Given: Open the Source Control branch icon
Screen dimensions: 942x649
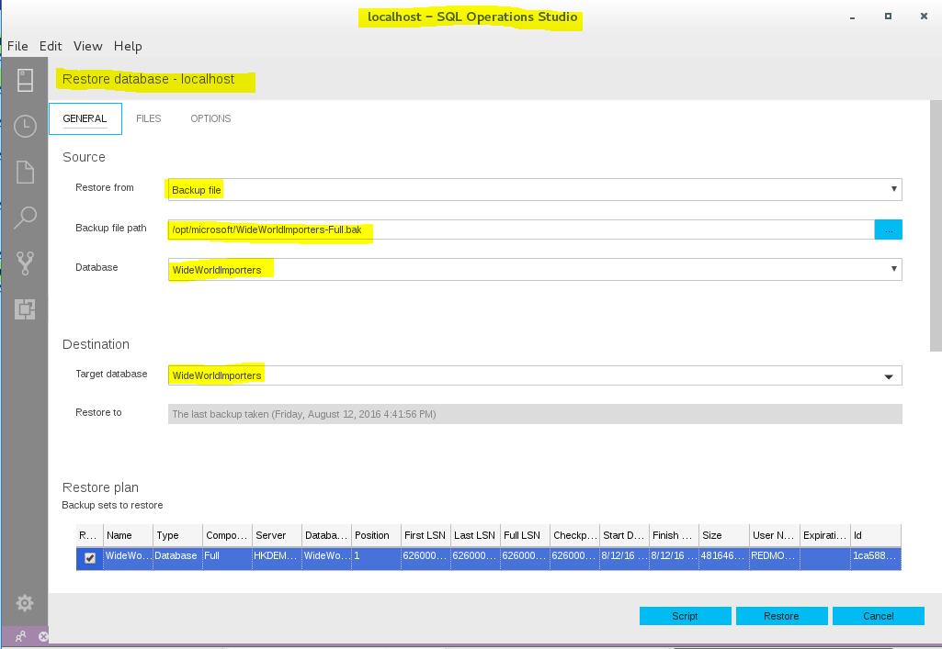Looking at the screenshot, I should [x=25, y=263].
